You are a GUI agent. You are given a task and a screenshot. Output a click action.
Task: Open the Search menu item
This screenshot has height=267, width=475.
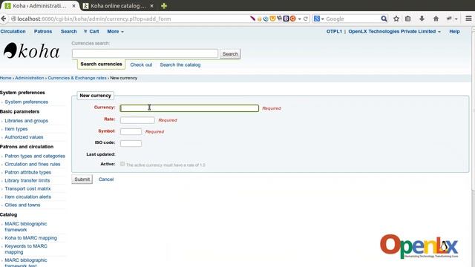69,31
